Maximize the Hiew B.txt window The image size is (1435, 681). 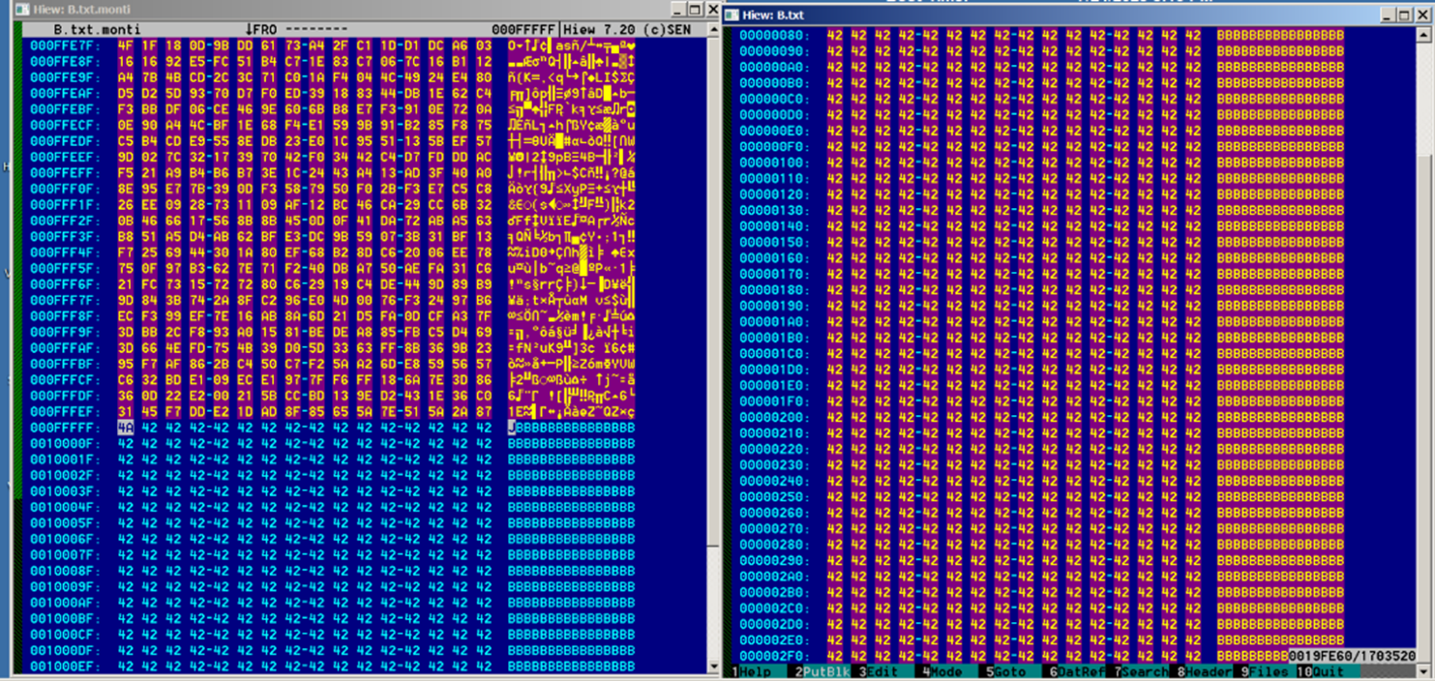coord(1406,15)
